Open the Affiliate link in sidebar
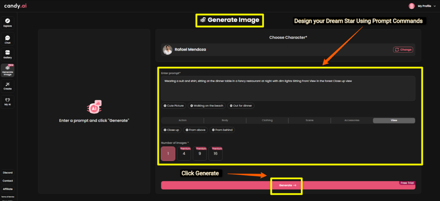The height and width of the screenshot is (201, 440). [x=8, y=189]
